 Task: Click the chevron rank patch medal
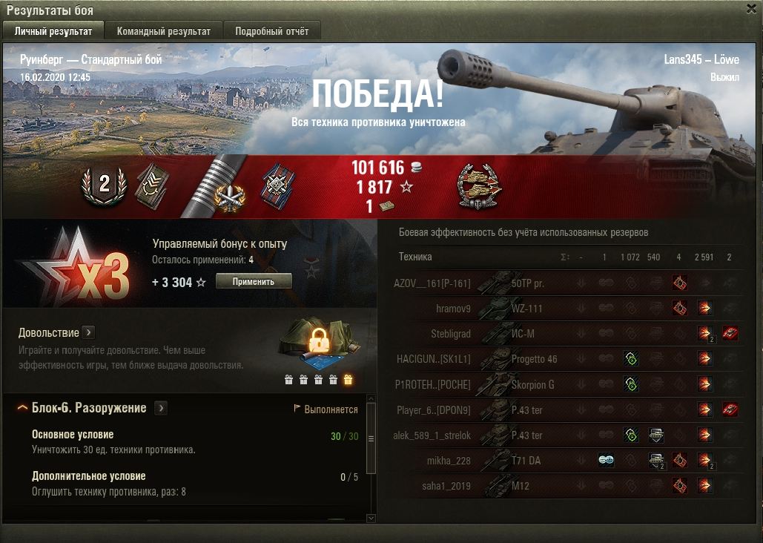click(152, 186)
